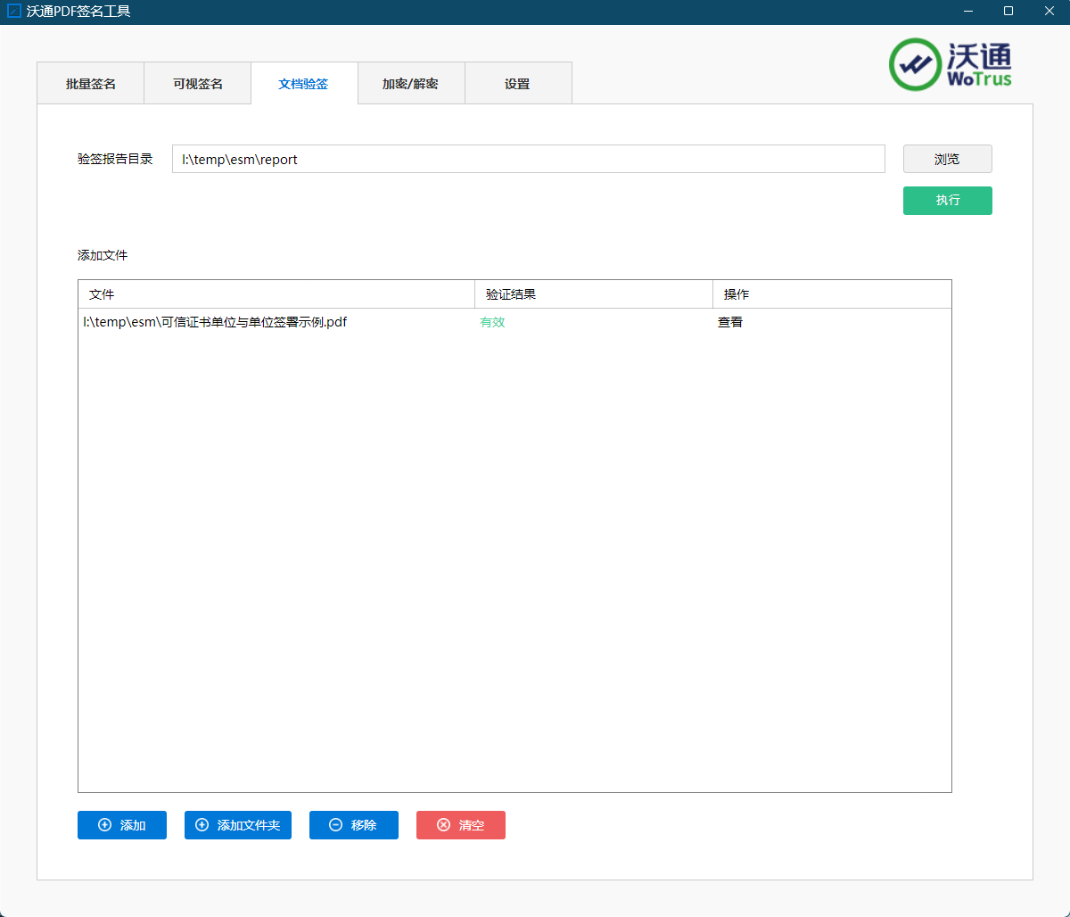
Task: Click the app icon in title bar
Action: click(13, 12)
